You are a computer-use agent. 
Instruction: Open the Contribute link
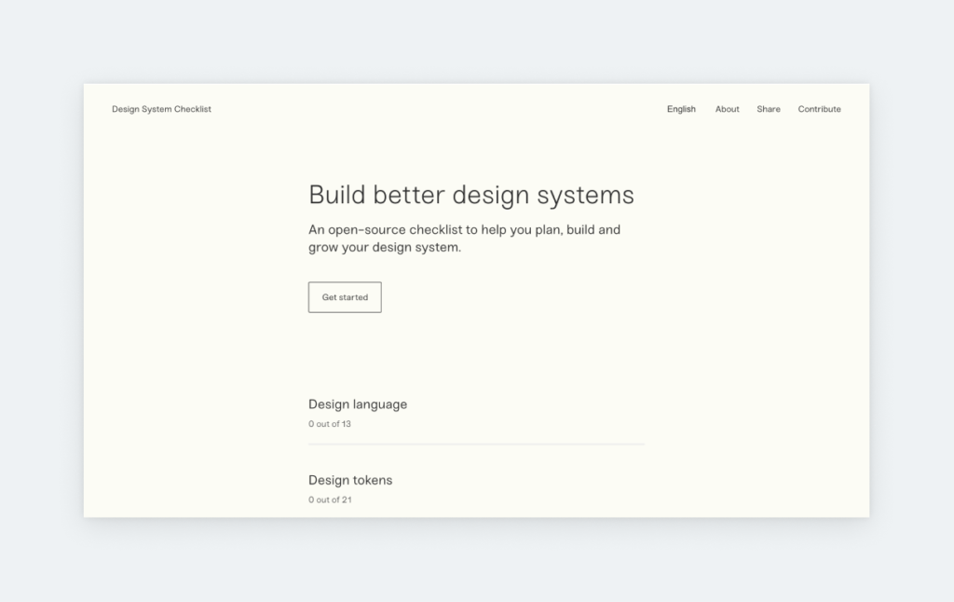[x=819, y=109]
